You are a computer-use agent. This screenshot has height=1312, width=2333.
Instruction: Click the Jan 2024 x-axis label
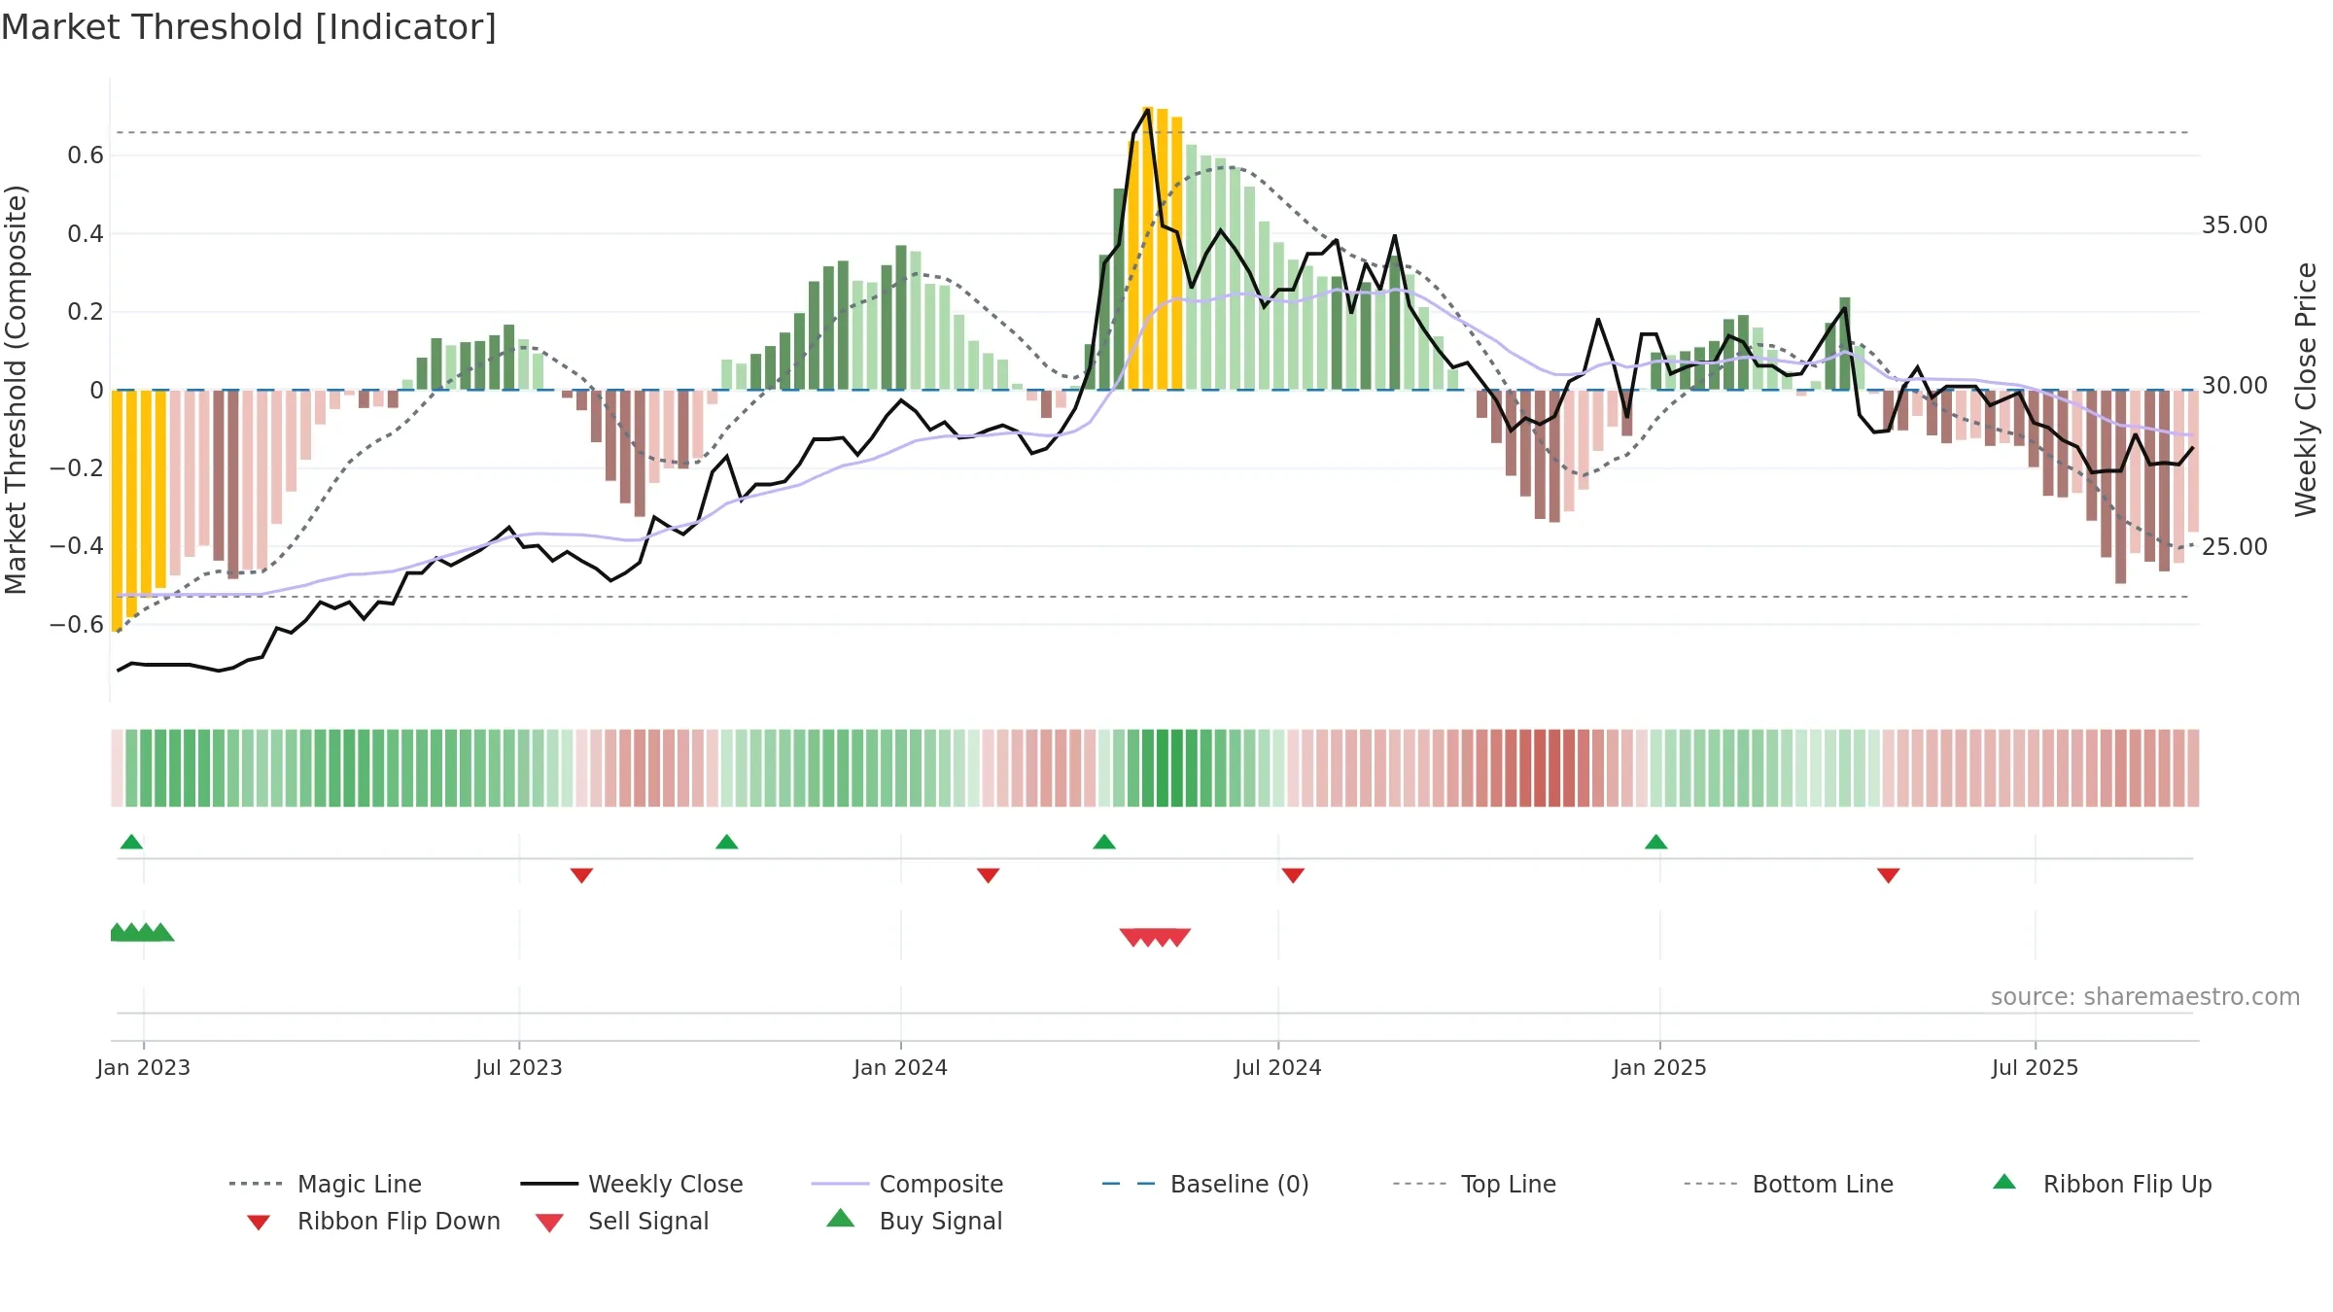(901, 1067)
